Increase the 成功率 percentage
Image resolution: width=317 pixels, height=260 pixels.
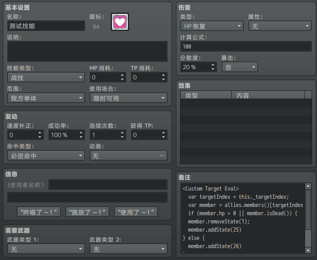click(81, 132)
